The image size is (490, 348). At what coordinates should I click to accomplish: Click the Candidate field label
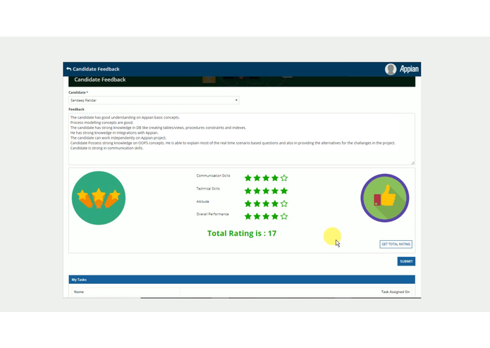78,92
